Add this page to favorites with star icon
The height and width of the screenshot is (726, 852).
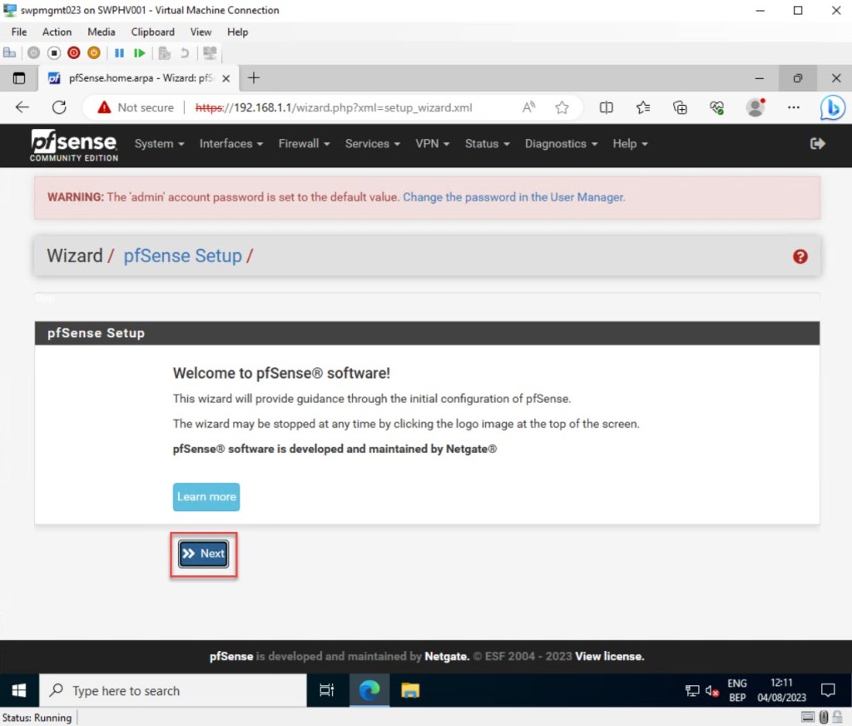click(x=562, y=107)
